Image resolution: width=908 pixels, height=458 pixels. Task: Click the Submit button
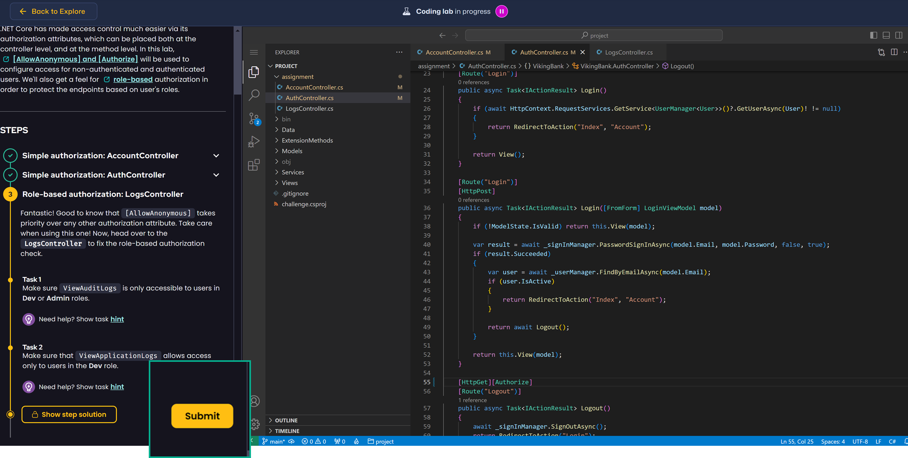pos(202,416)
